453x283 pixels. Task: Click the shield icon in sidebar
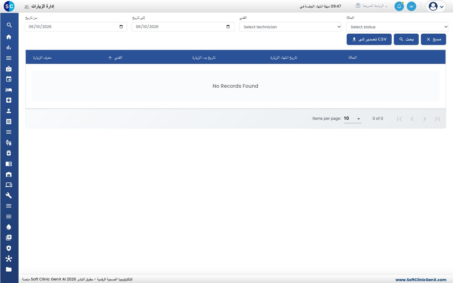[x=9, y=248]
